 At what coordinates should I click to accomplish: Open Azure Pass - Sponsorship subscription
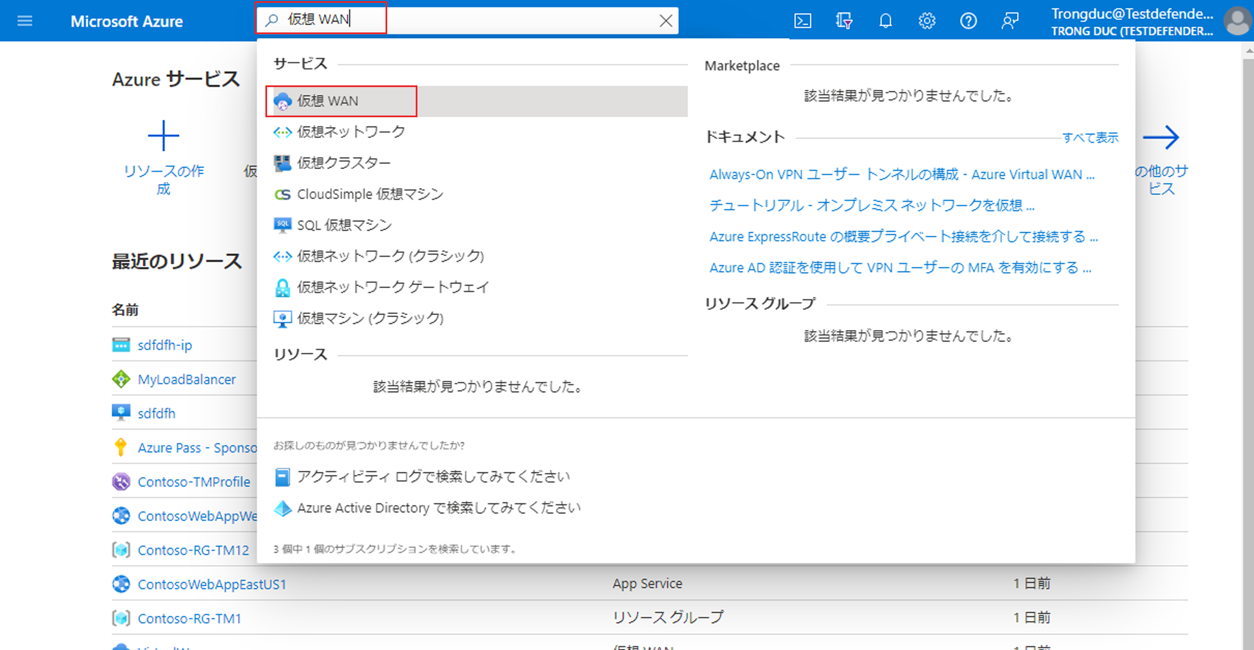(197, 447)
